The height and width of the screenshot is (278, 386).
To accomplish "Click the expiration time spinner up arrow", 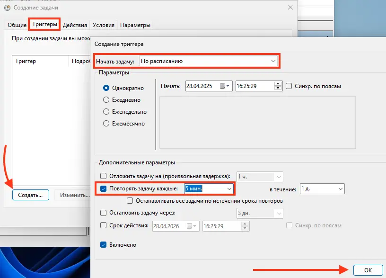I will pos(245,224).
